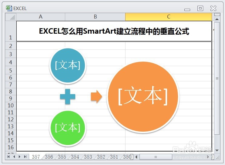Select row 14 header

[11, 133]
